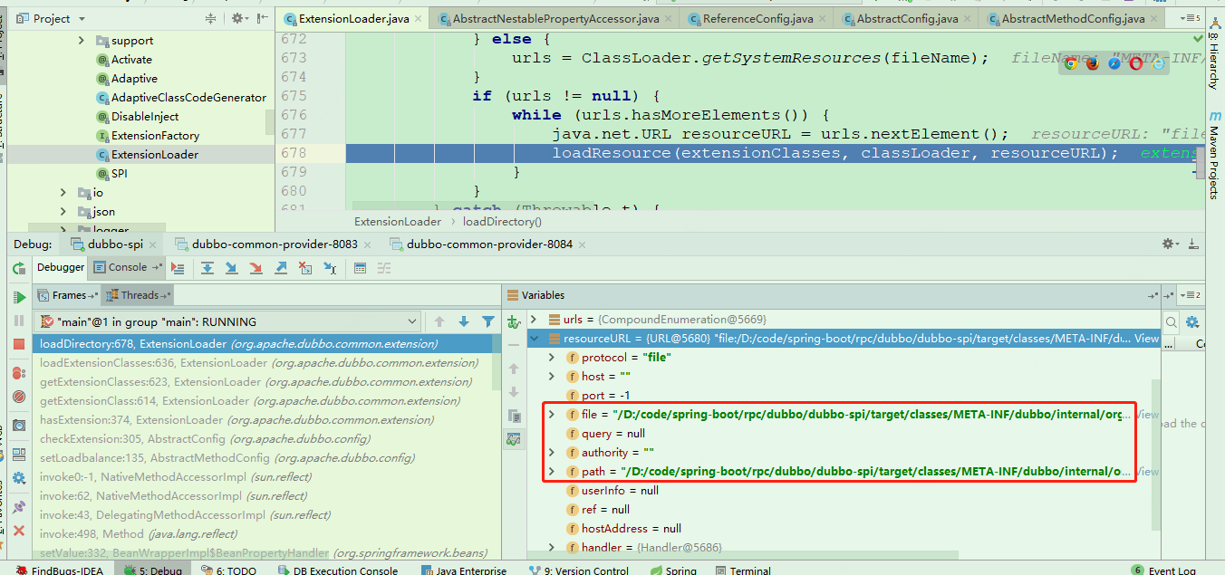Toggle Mute Breakpoints icon
This screenshot has width=1225, height=575.
(x=19, y=397)
